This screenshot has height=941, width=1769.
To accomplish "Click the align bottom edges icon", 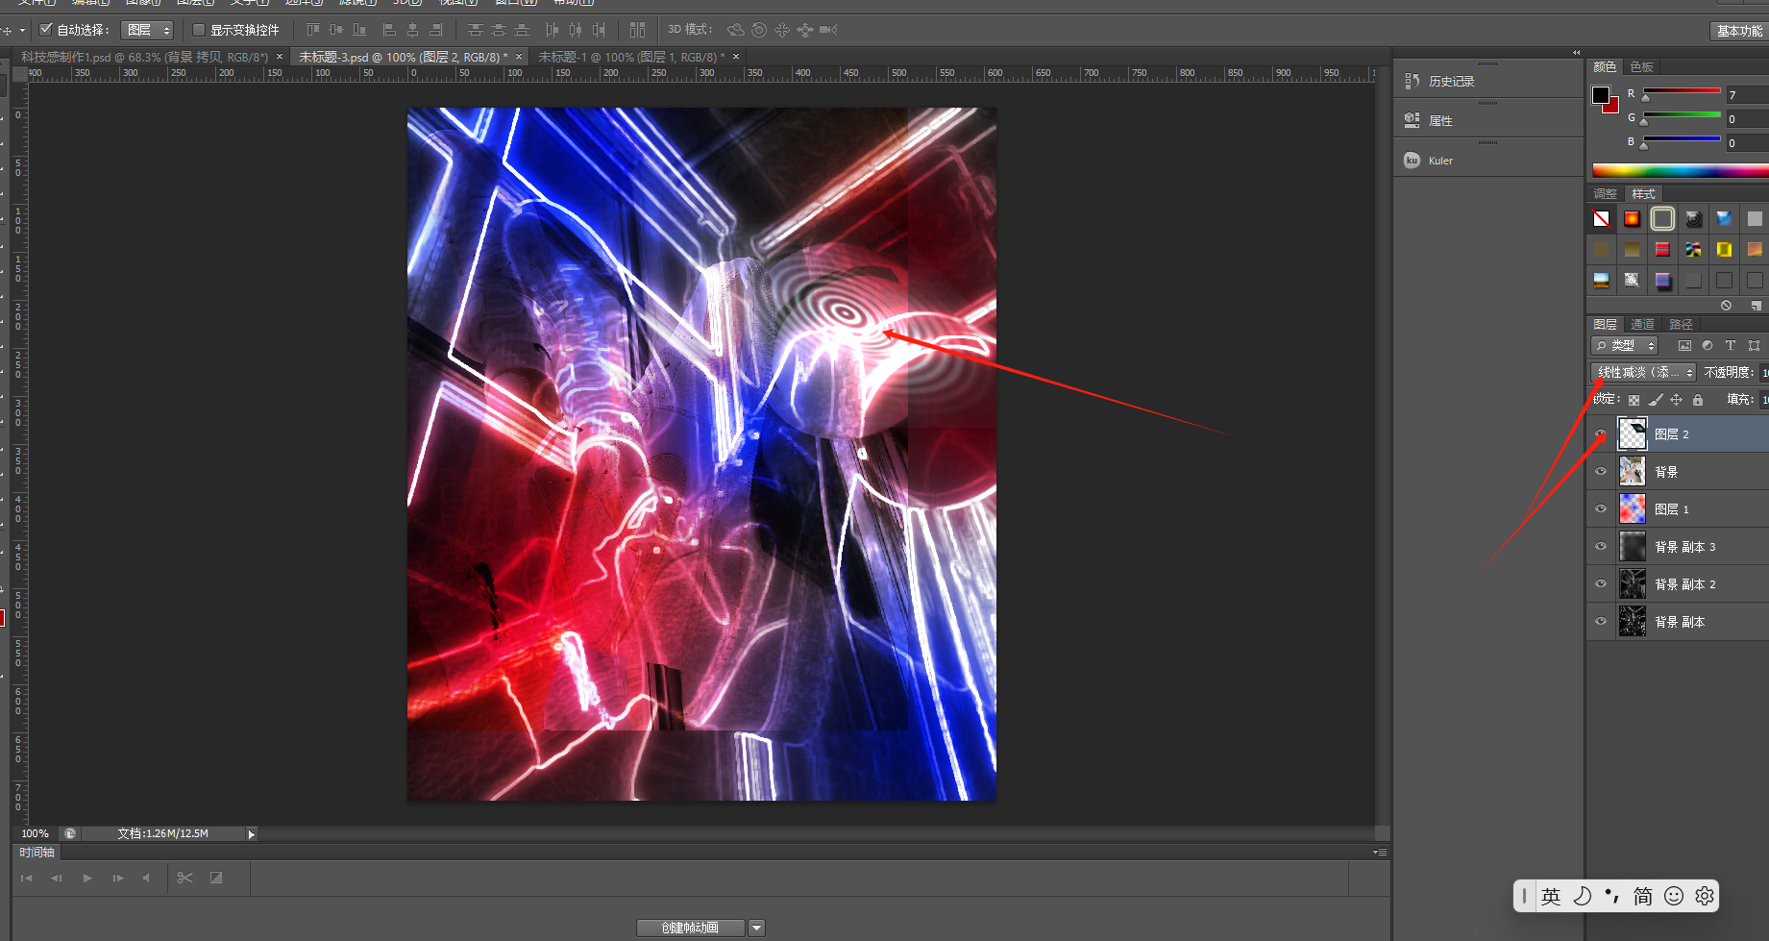I will pyautogui.click(x=358, y=30).
